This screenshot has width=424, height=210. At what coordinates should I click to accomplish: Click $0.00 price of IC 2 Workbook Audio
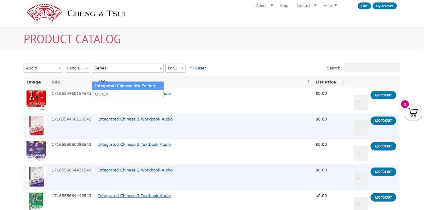[x=321, y=170]
